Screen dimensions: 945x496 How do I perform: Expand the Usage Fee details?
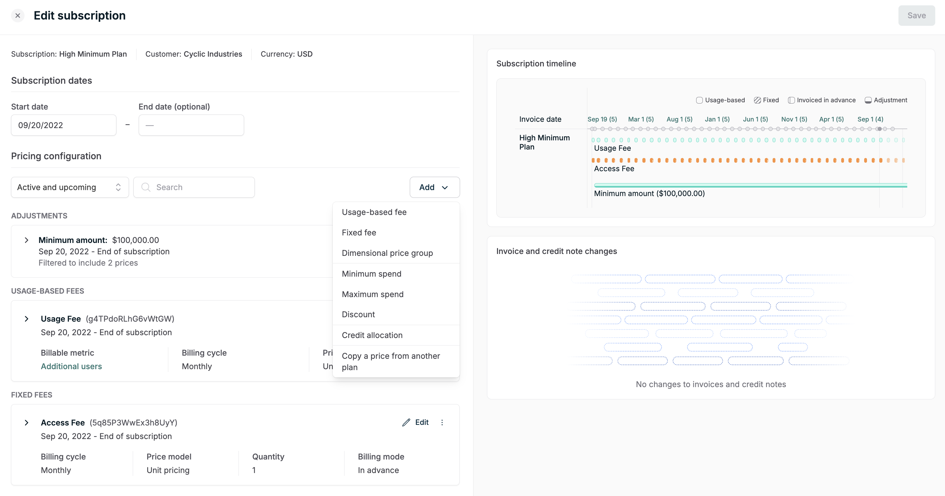tap(26, 319)
